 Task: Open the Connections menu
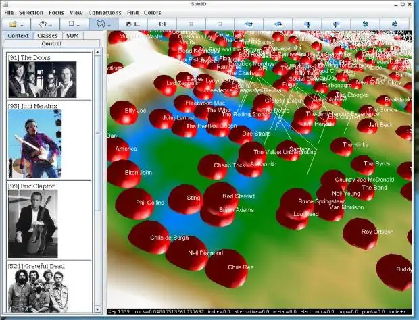(105, 13)
